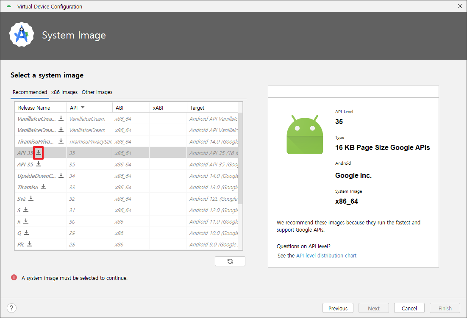This screenshot has width=467, height=318.
Task: Download the S API 31 image
Action: click(x=26, y=210)
